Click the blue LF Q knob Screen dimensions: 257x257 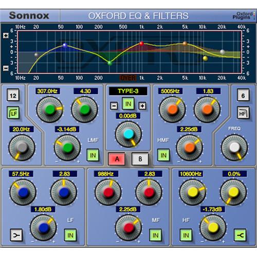64,192
